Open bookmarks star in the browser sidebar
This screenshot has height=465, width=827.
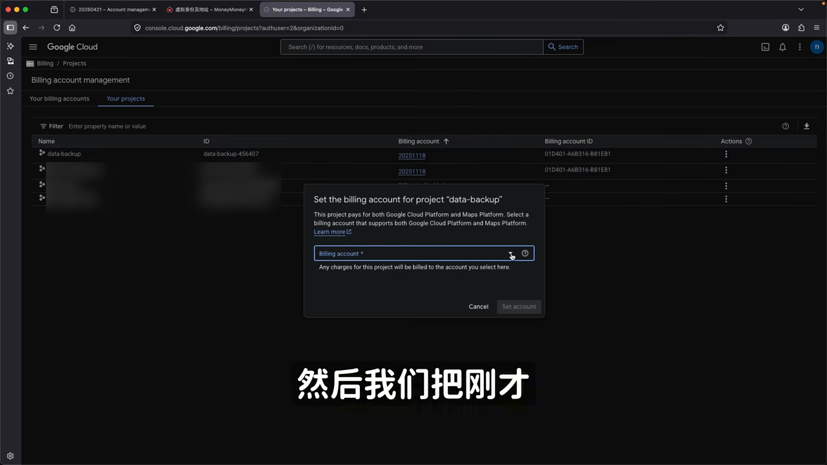pyautogui.click(x=10, y=91)
